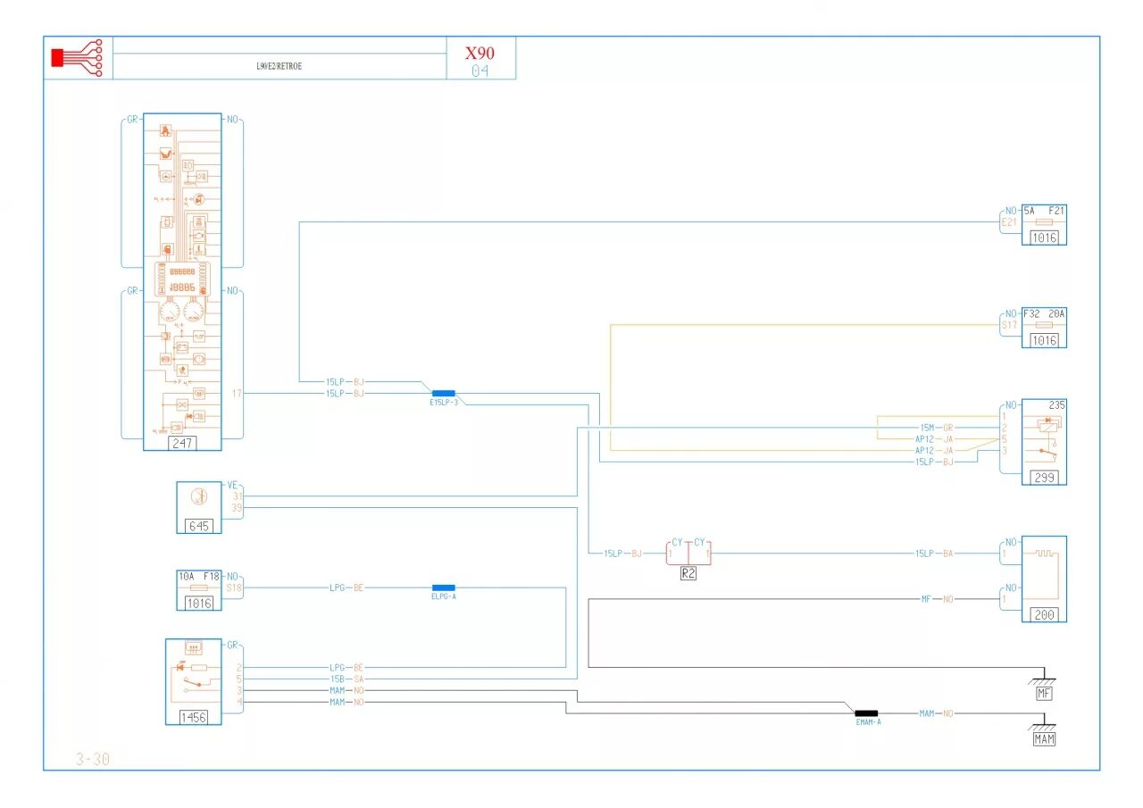The height and width of the screenshot is (808, 1143).
Task: Click the 5A F21 fuse rating text
Action: tap(1044, 211)
